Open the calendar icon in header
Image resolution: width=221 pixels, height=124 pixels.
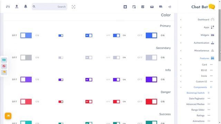click(134, 7)
